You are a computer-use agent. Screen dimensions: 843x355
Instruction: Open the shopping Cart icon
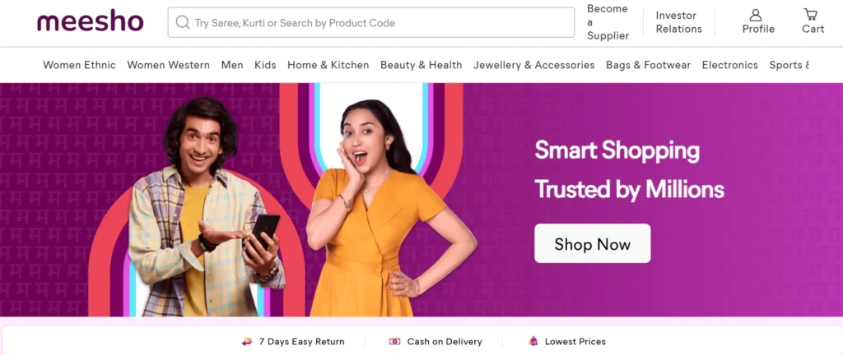coord(811,15)
